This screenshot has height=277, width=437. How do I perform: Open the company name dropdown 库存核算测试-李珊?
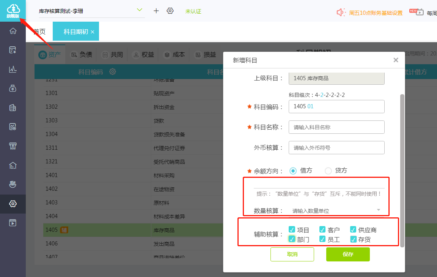point(91,11)
